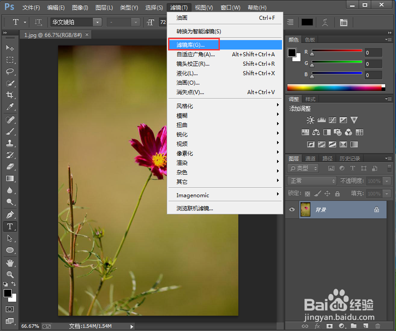
Task: Select the Path Selection tool
Action: pos(10,238)
